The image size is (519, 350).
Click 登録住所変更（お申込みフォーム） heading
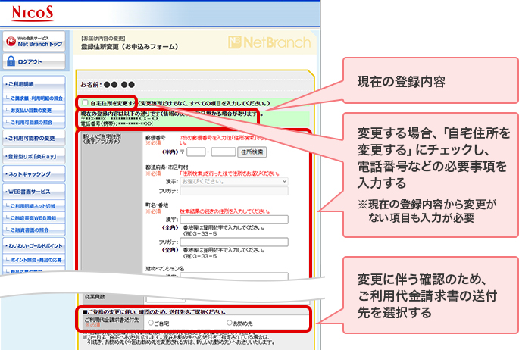(x=130, y=47)
